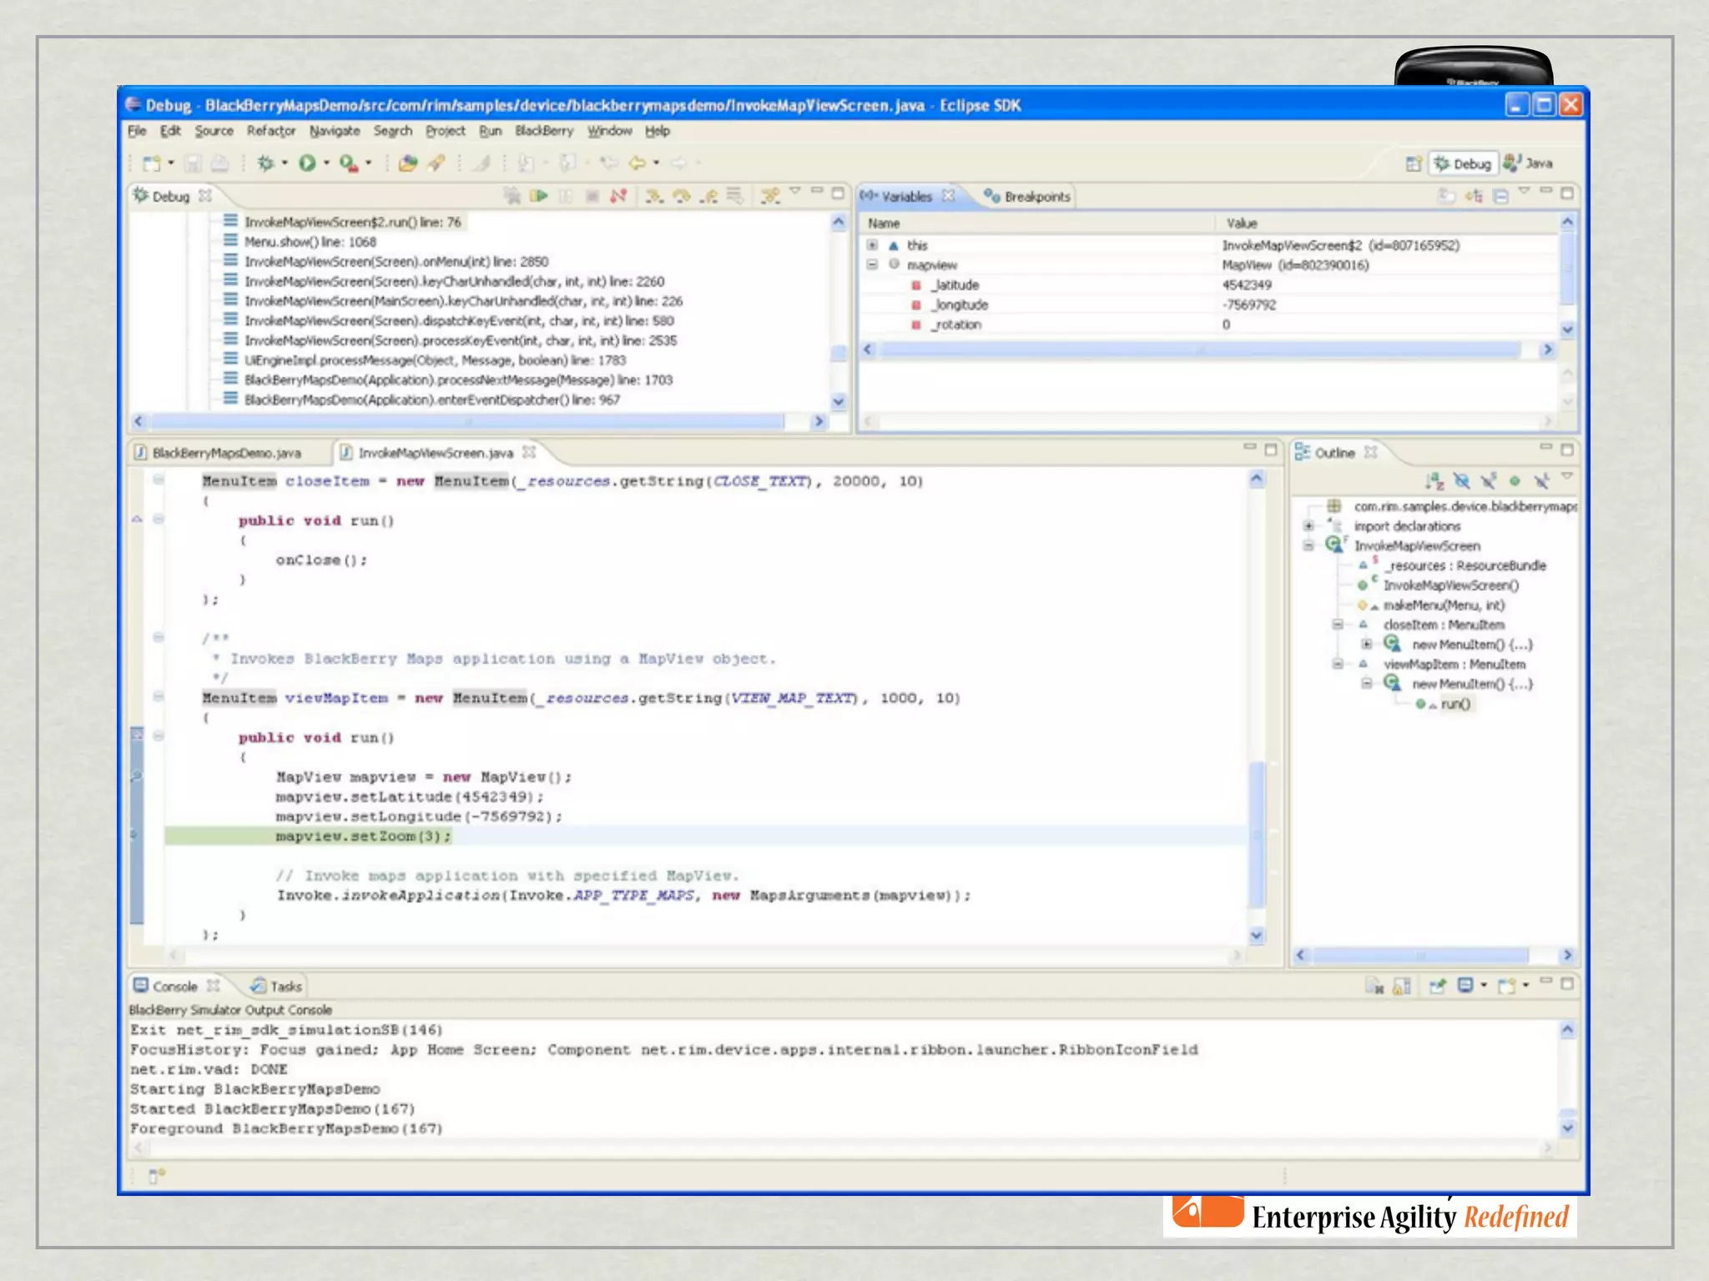Expand the 'this' variable node
The height and width of the screenshot is (1281, 1709).
coord(872,245)
